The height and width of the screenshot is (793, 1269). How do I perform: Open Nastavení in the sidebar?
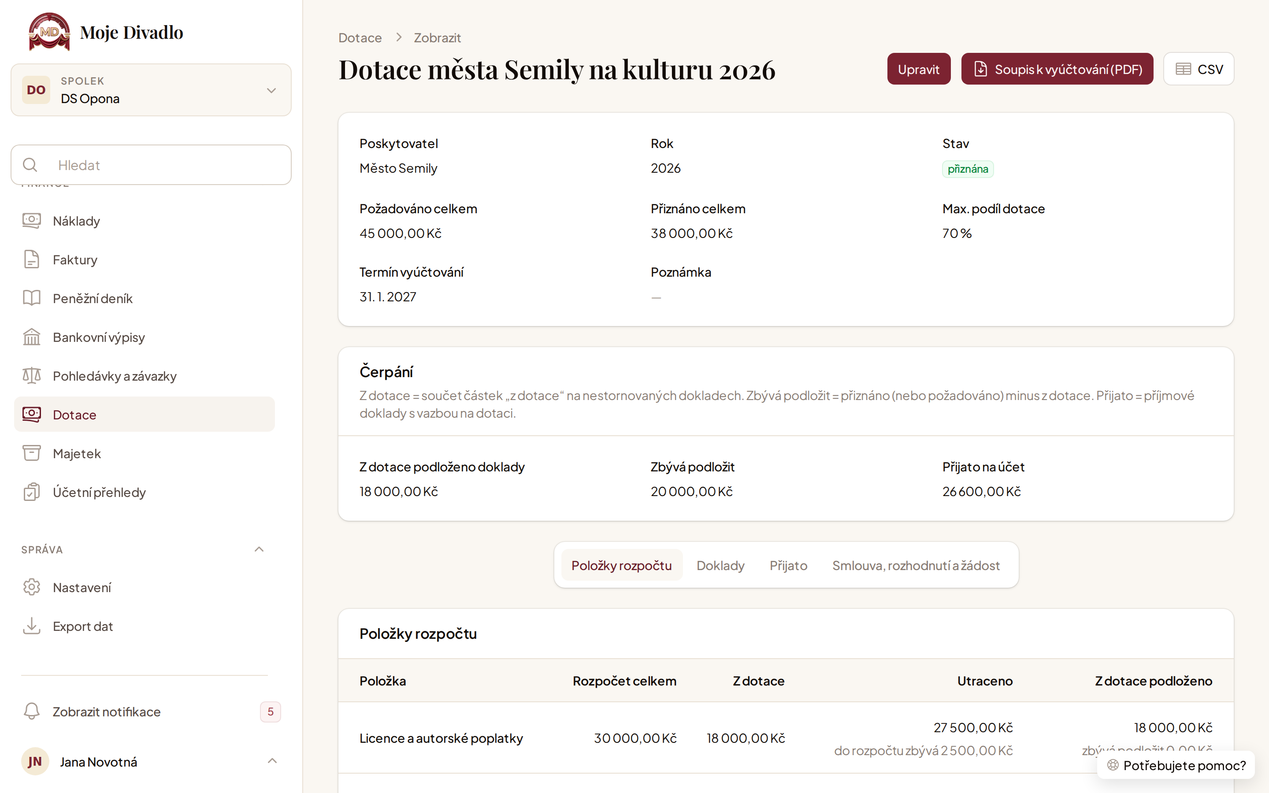[x=144, y=587]
